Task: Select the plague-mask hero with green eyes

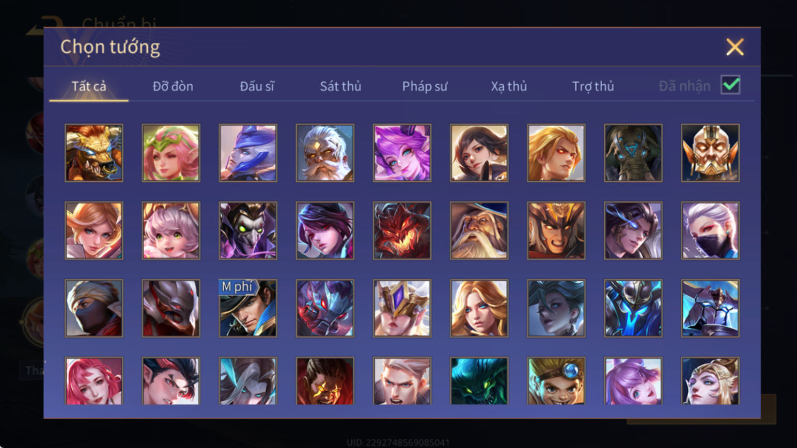Action: [x=248, y=231]
